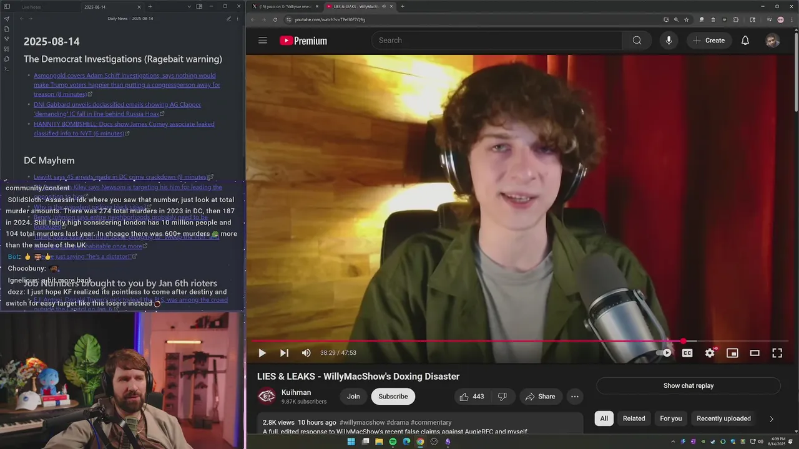This screenshot has height=449, width=799.
Task: Open the Obsidian tab list dropdown chevron
Action: click(x=188, y=6)
